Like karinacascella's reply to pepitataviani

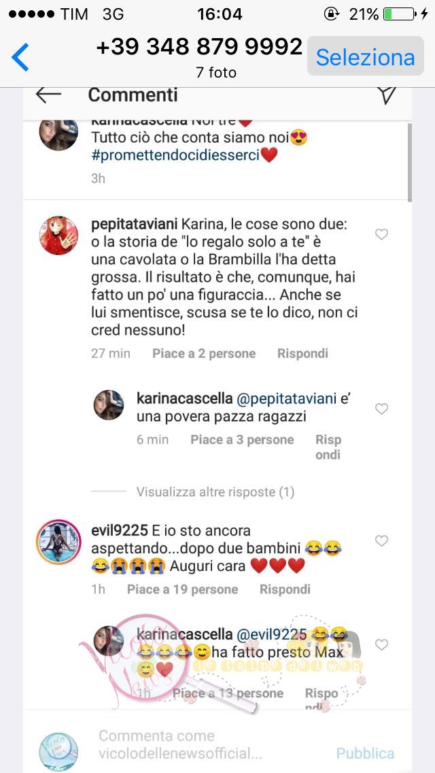pyautogui.click(x=382, y=409)
